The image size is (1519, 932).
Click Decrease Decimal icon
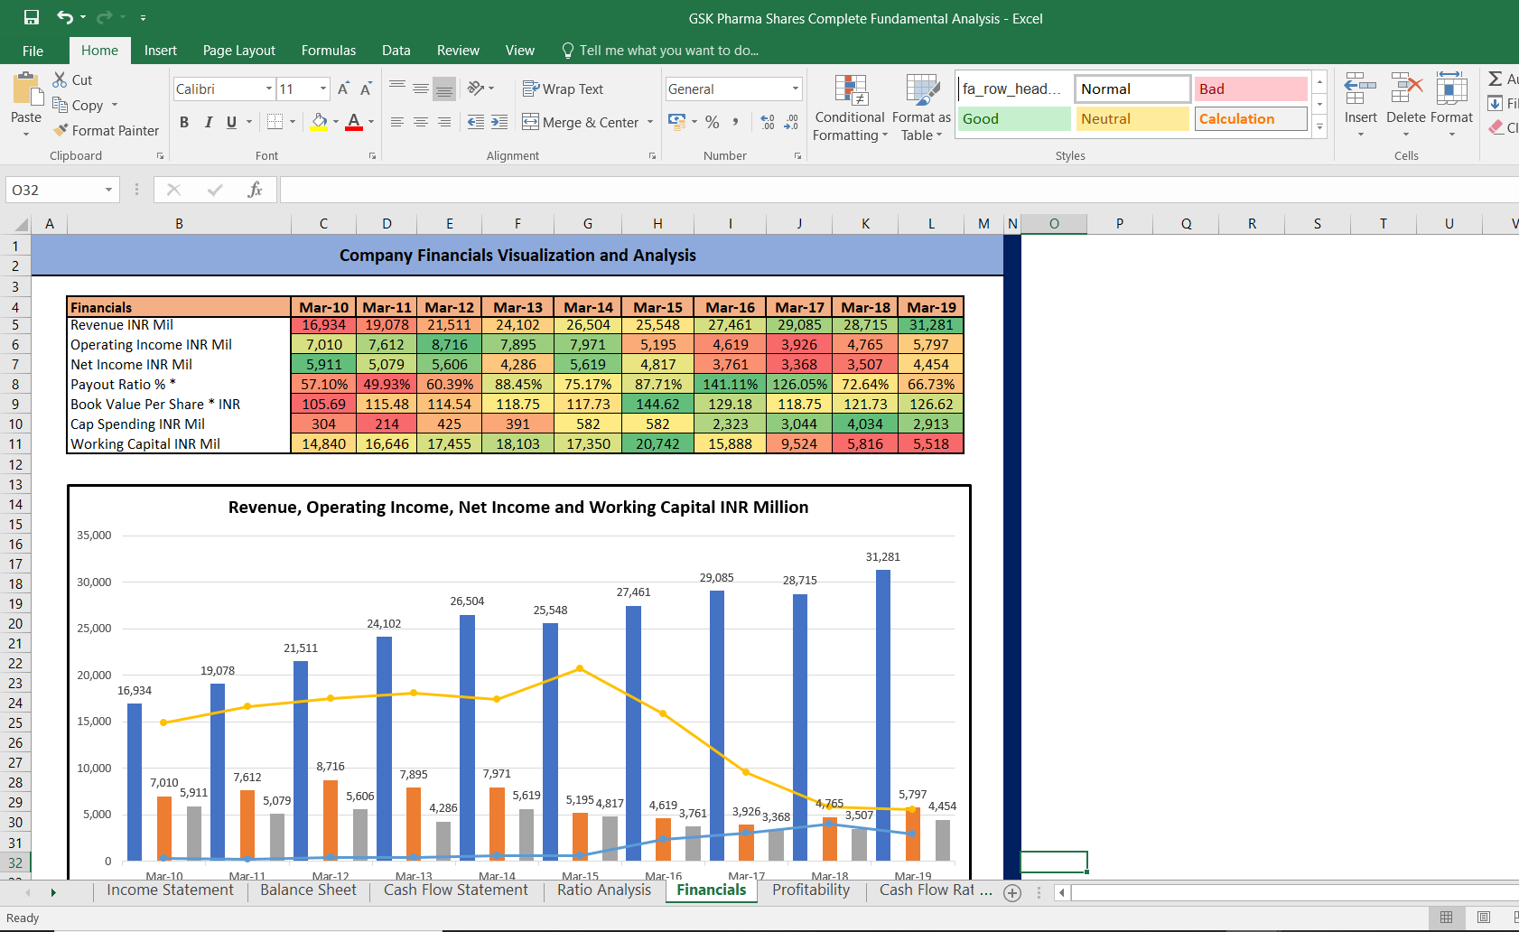(x=791, y=122)
